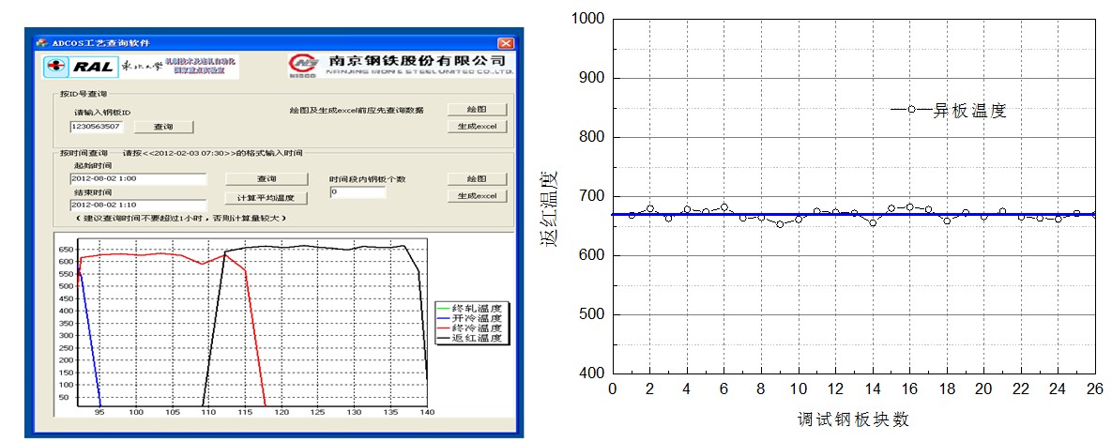This screenshot has width=1112, height=442.
Task: Click the green 终轧温度 legend entry
Action: click(x=469, y=308)
